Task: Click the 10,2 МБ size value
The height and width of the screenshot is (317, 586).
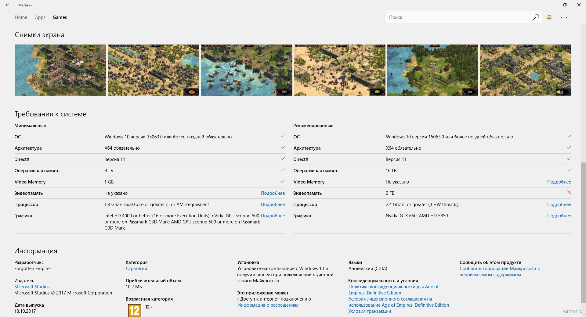Action: point(134,287)
